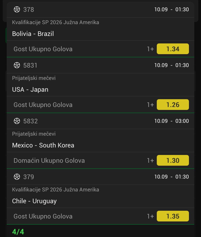Tap the 1.30 odds for Mexico match

pyautogui.click(x=173, y=160)
